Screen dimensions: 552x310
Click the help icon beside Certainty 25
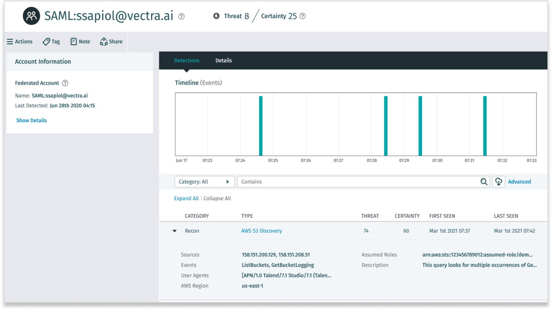click(x=302, y=16)
